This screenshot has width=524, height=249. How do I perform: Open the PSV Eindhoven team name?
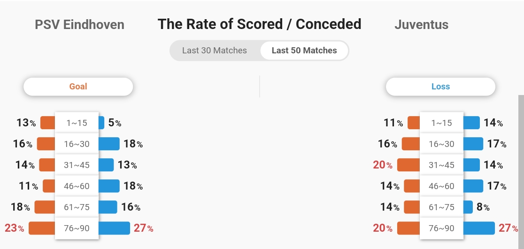point(79,25)
